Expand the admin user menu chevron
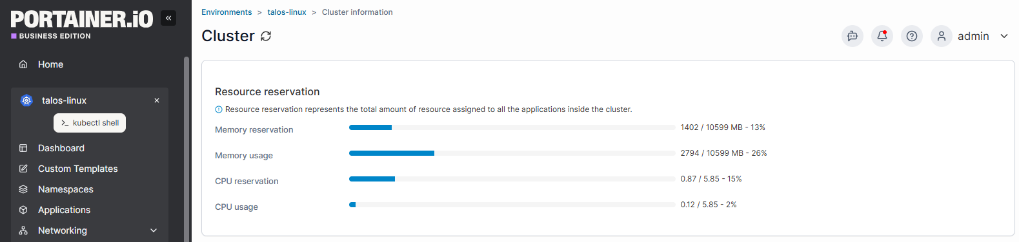This screenshot has height=242, width=1019. click(x=1004, y=36)
